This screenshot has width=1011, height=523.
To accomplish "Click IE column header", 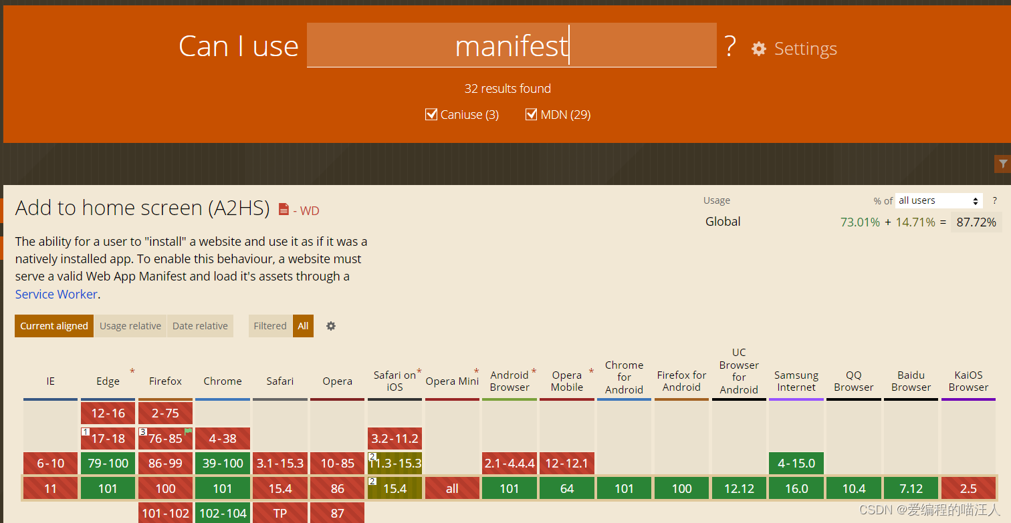I will click(50, 381).
